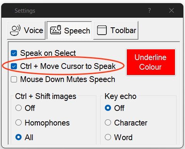Viewport: 185px width, 149px height.
Task: Click the Voice tab speaking-head icon
Action: 15,30
